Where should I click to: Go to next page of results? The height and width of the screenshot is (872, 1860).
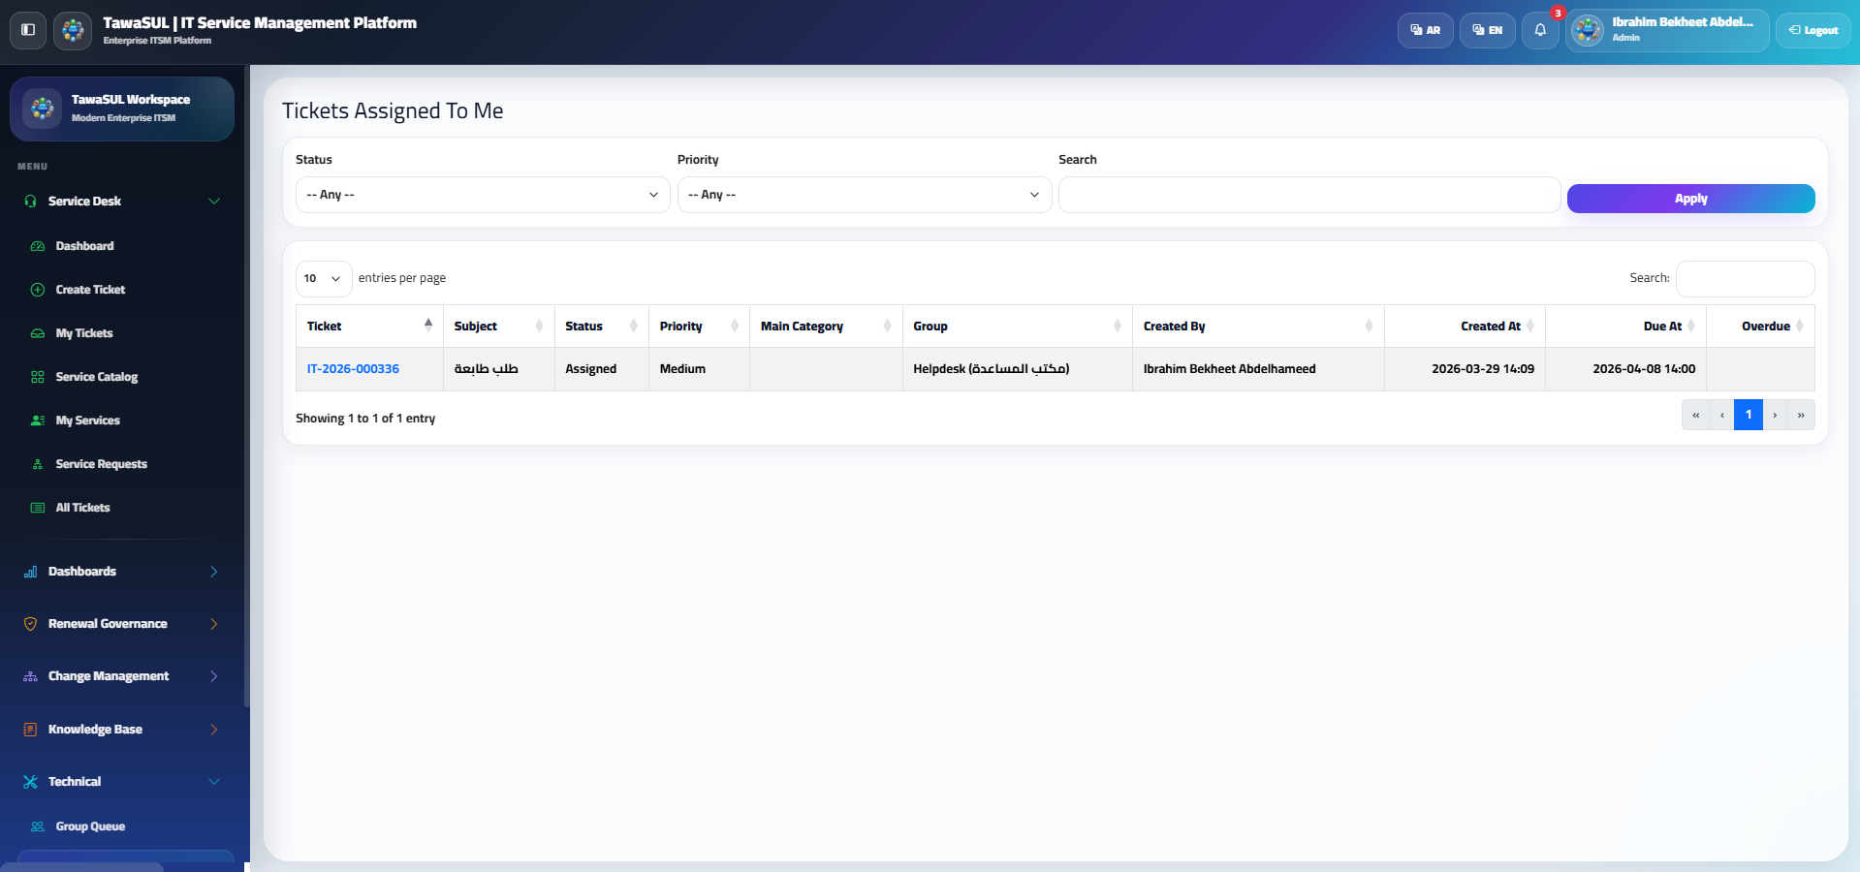tap(1774, 415)
